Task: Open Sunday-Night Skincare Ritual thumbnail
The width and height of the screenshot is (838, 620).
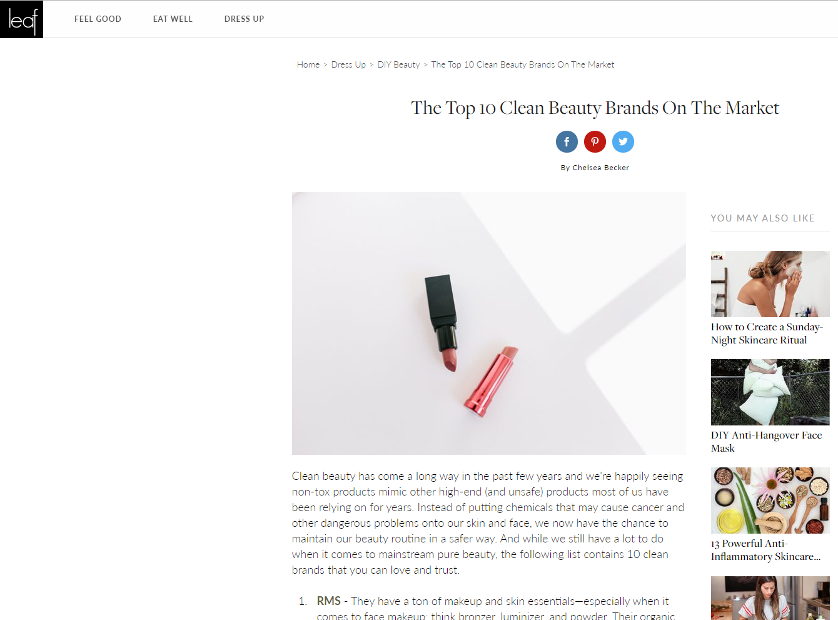Action: (x=770, y=284)
